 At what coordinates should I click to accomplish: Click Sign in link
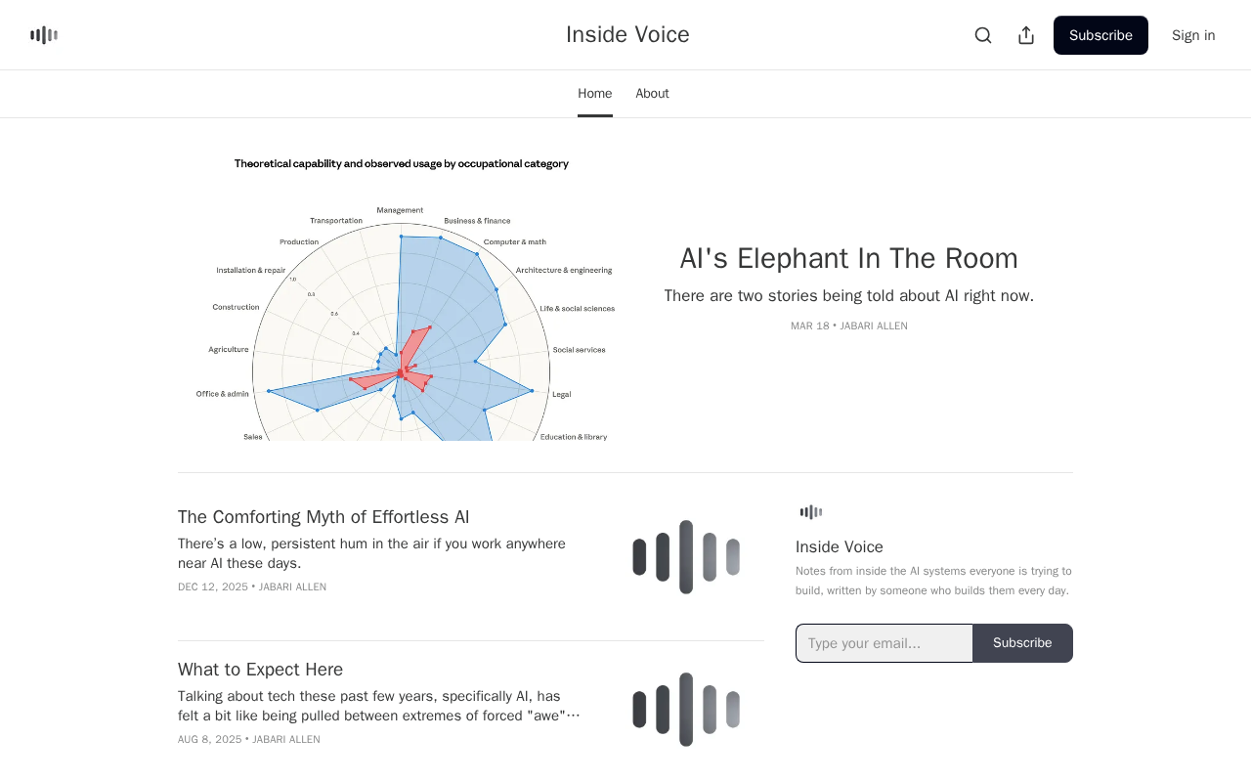point(1193,35)
